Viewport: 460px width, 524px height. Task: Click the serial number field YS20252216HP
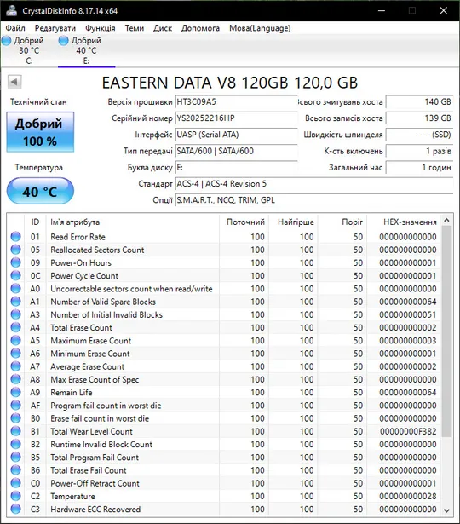(237, 118)
